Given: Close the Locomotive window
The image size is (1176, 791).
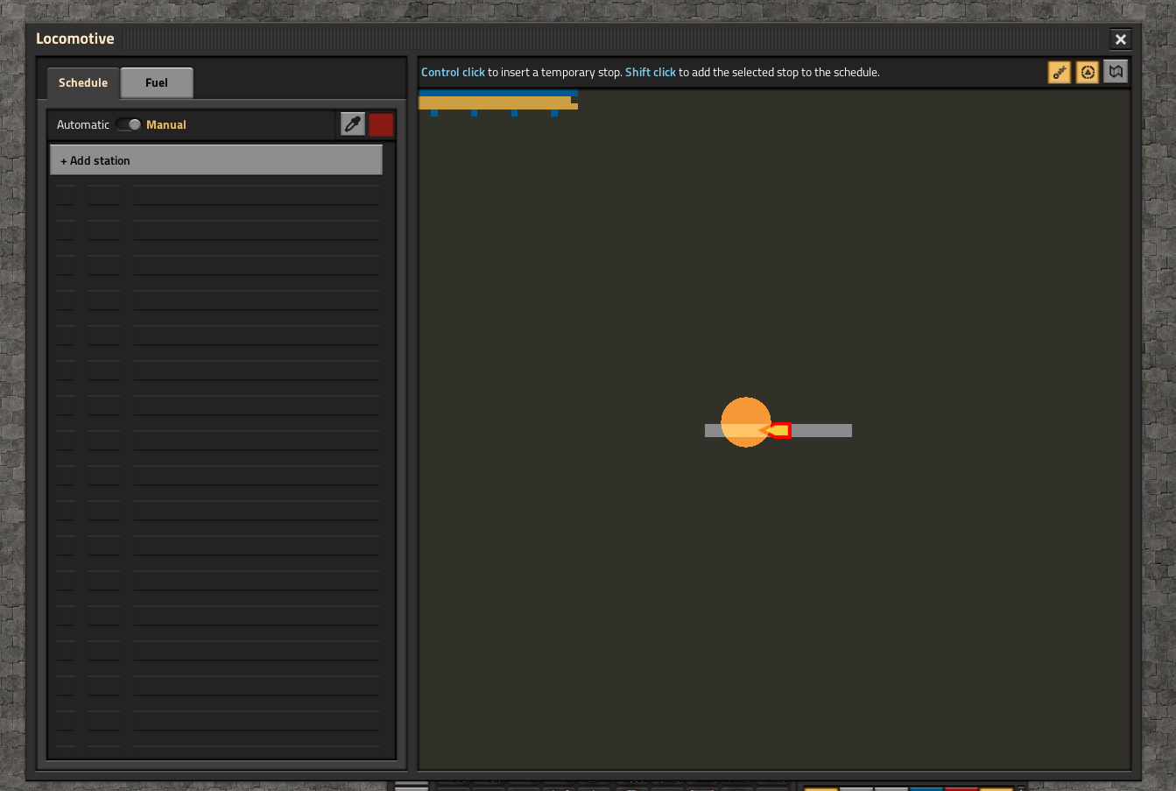Looking at the screenshot, I should (1120, 39).
